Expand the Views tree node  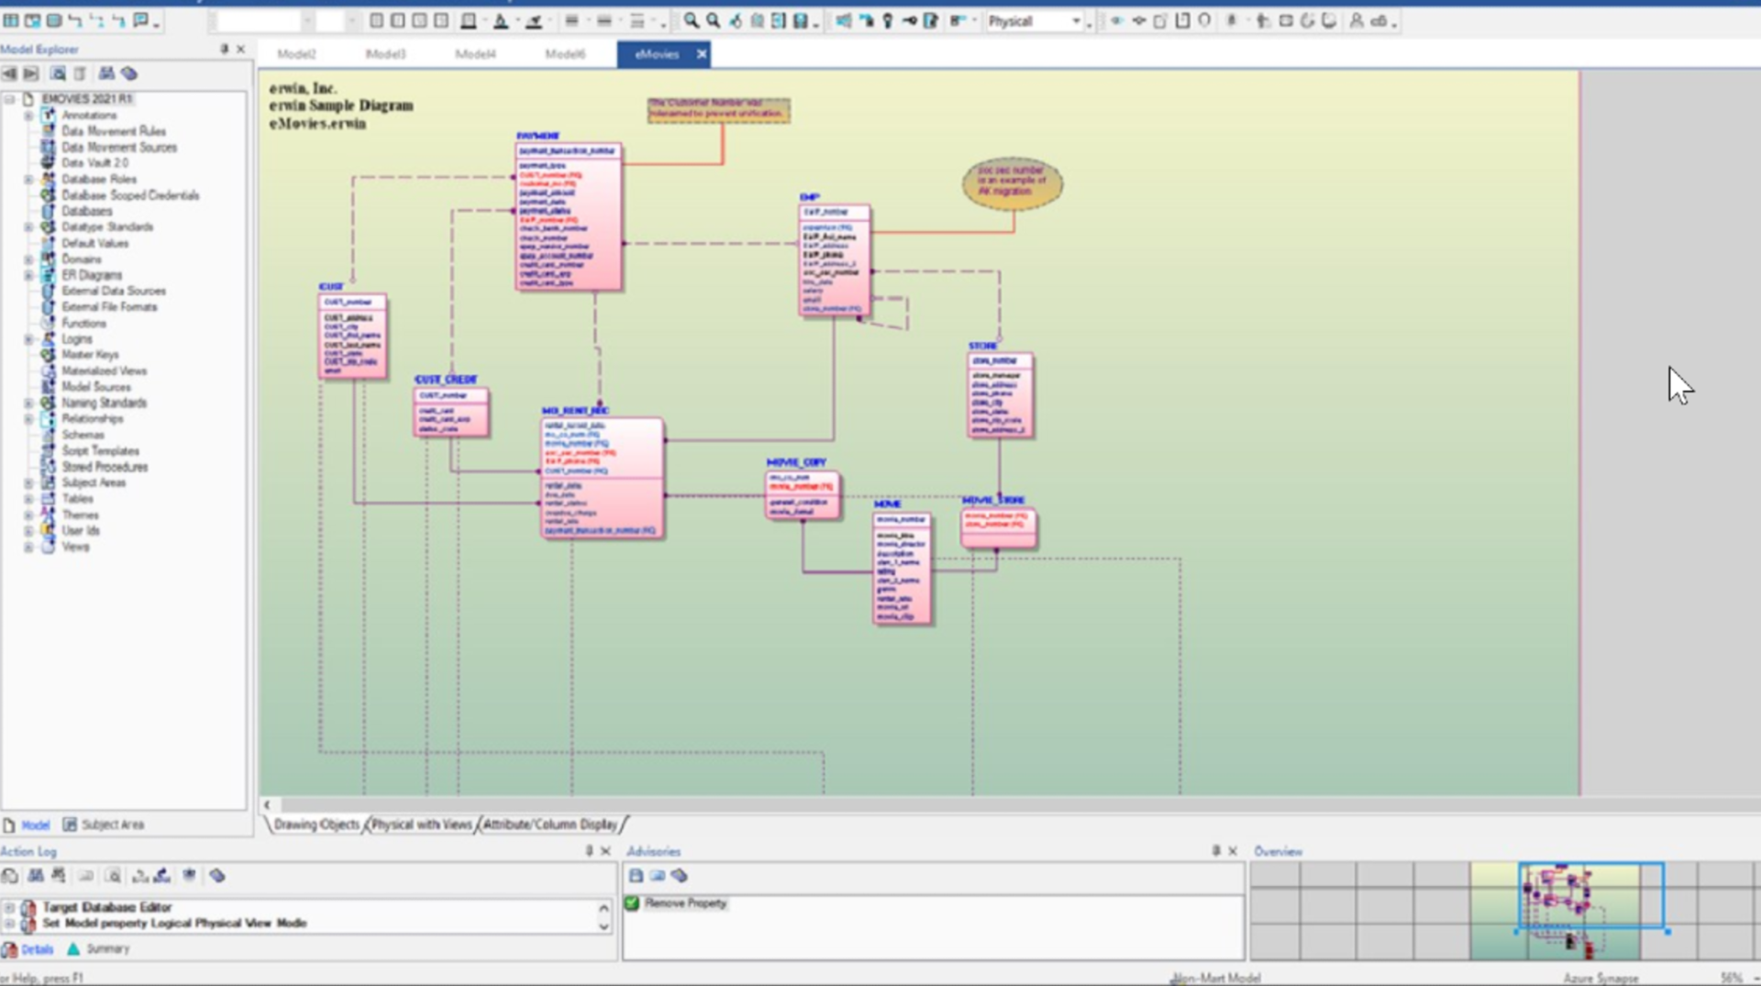click(28, 548)
